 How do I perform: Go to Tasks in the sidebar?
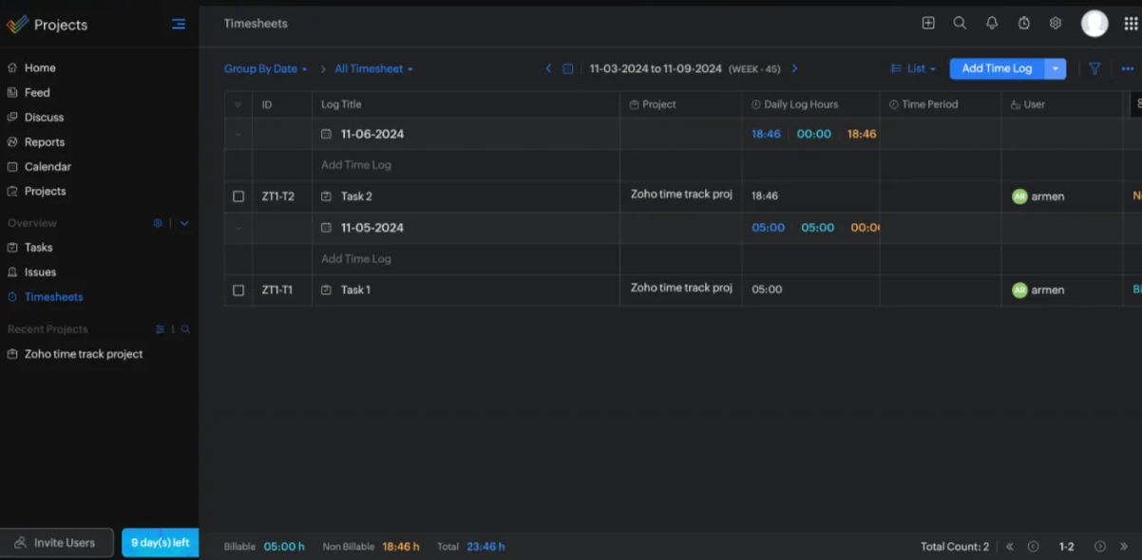click(39, 248)
